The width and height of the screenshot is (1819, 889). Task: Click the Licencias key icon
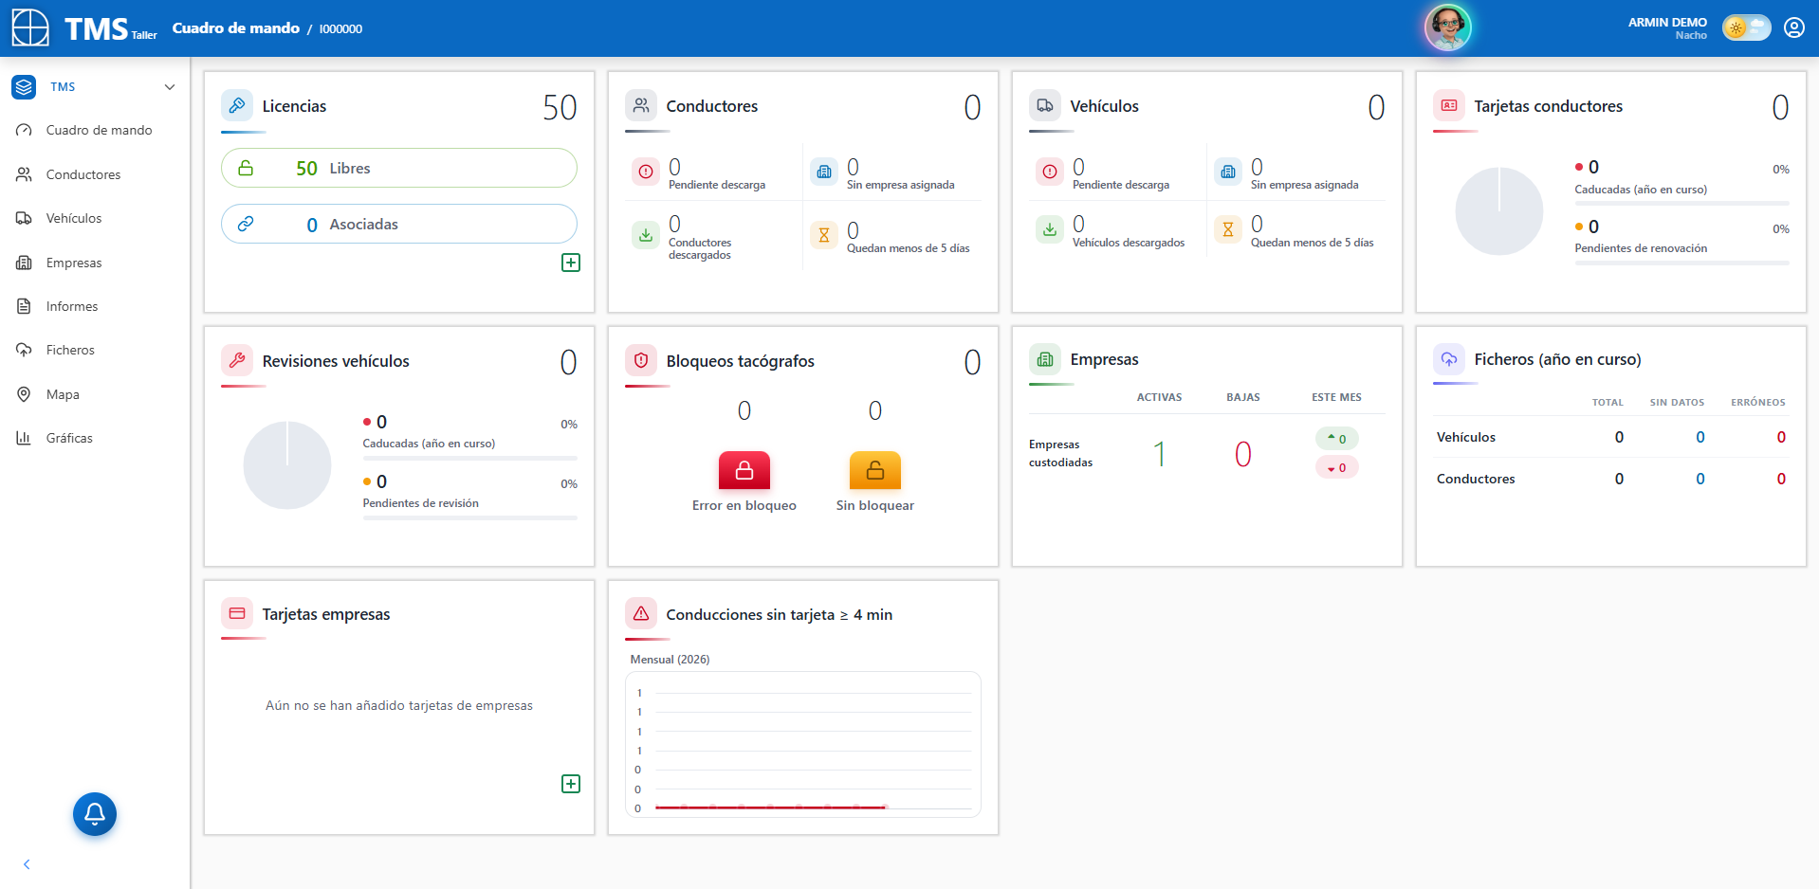(237, 105)
